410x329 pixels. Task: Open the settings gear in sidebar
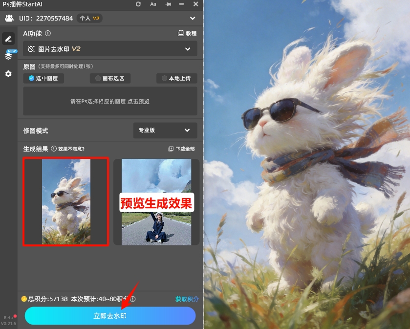pos(8,74)
